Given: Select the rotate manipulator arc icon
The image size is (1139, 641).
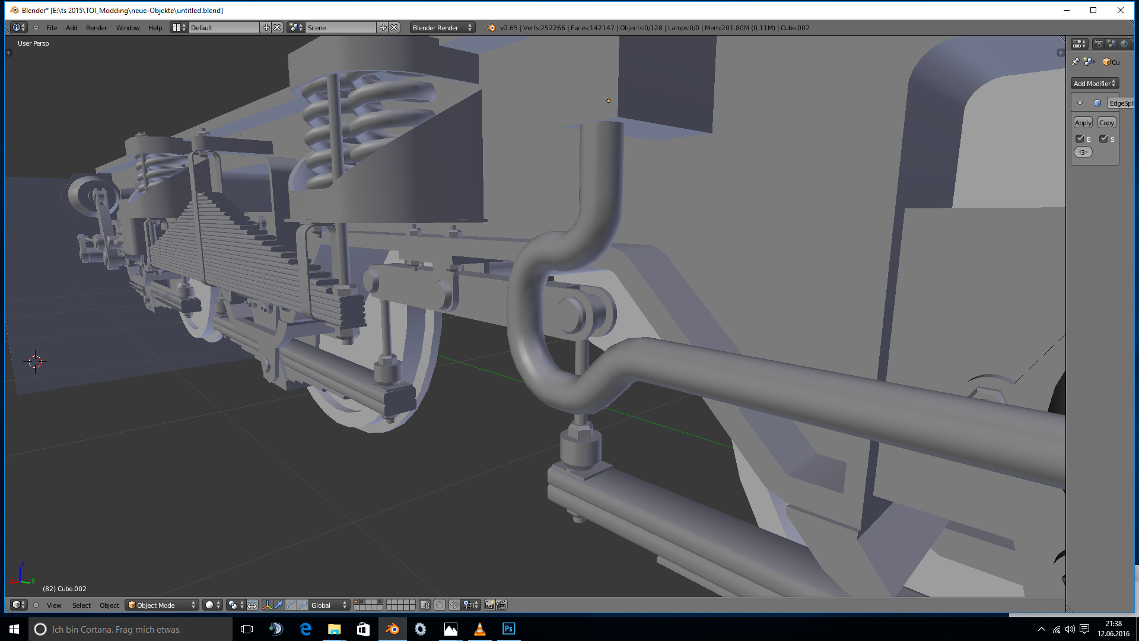Looking at the screenshot, I should 291,605.
